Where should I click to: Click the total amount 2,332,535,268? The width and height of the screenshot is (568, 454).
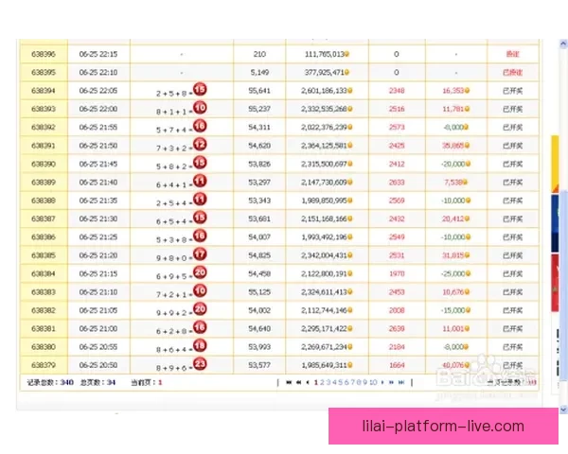324,109
